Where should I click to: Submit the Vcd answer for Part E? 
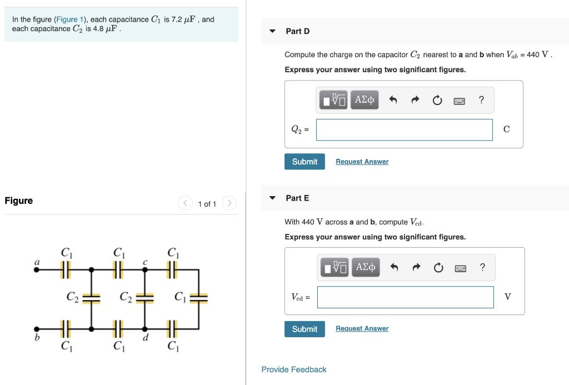coord(305,329)
